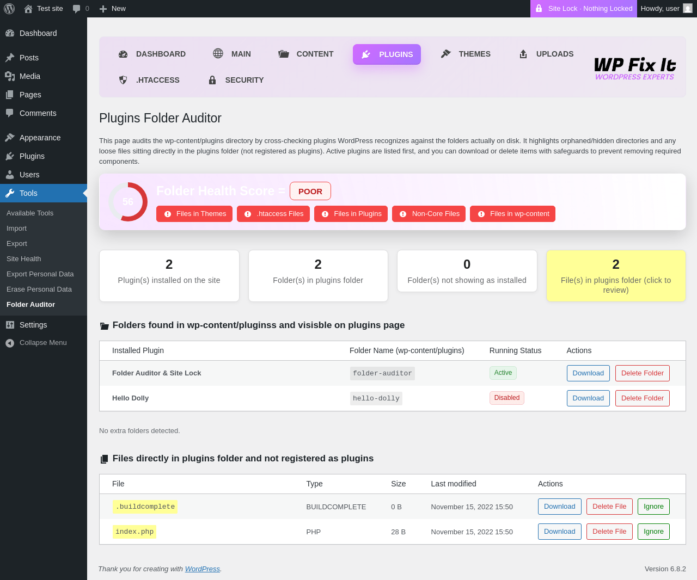Click the WP Fix It logo
Viewport: 697px width, 580px height.
tap(635, 69)
